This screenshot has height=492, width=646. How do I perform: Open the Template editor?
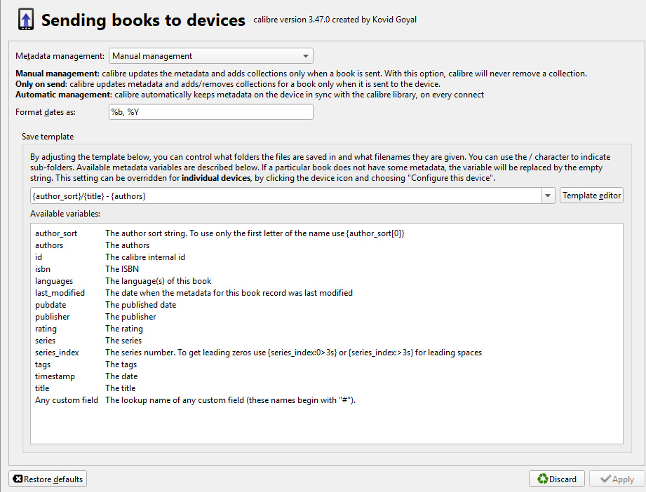(591, 196)
